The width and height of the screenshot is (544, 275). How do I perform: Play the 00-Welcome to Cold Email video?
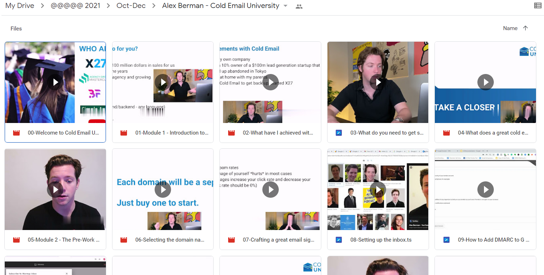click(x=55, y=82)
